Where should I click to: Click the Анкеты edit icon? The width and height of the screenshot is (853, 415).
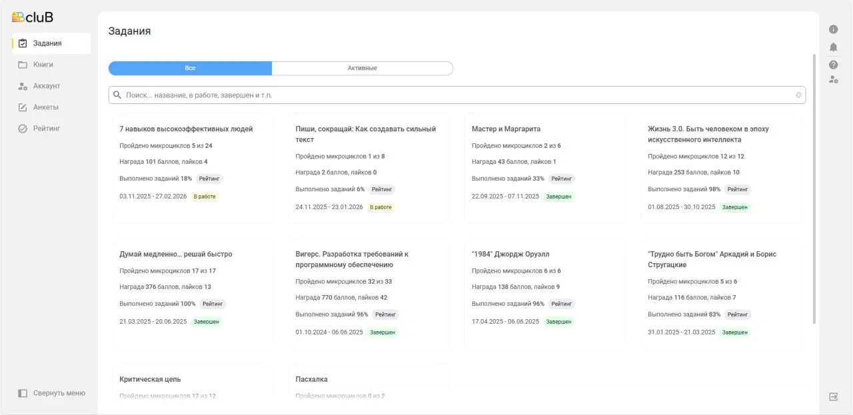pos(23,107)
